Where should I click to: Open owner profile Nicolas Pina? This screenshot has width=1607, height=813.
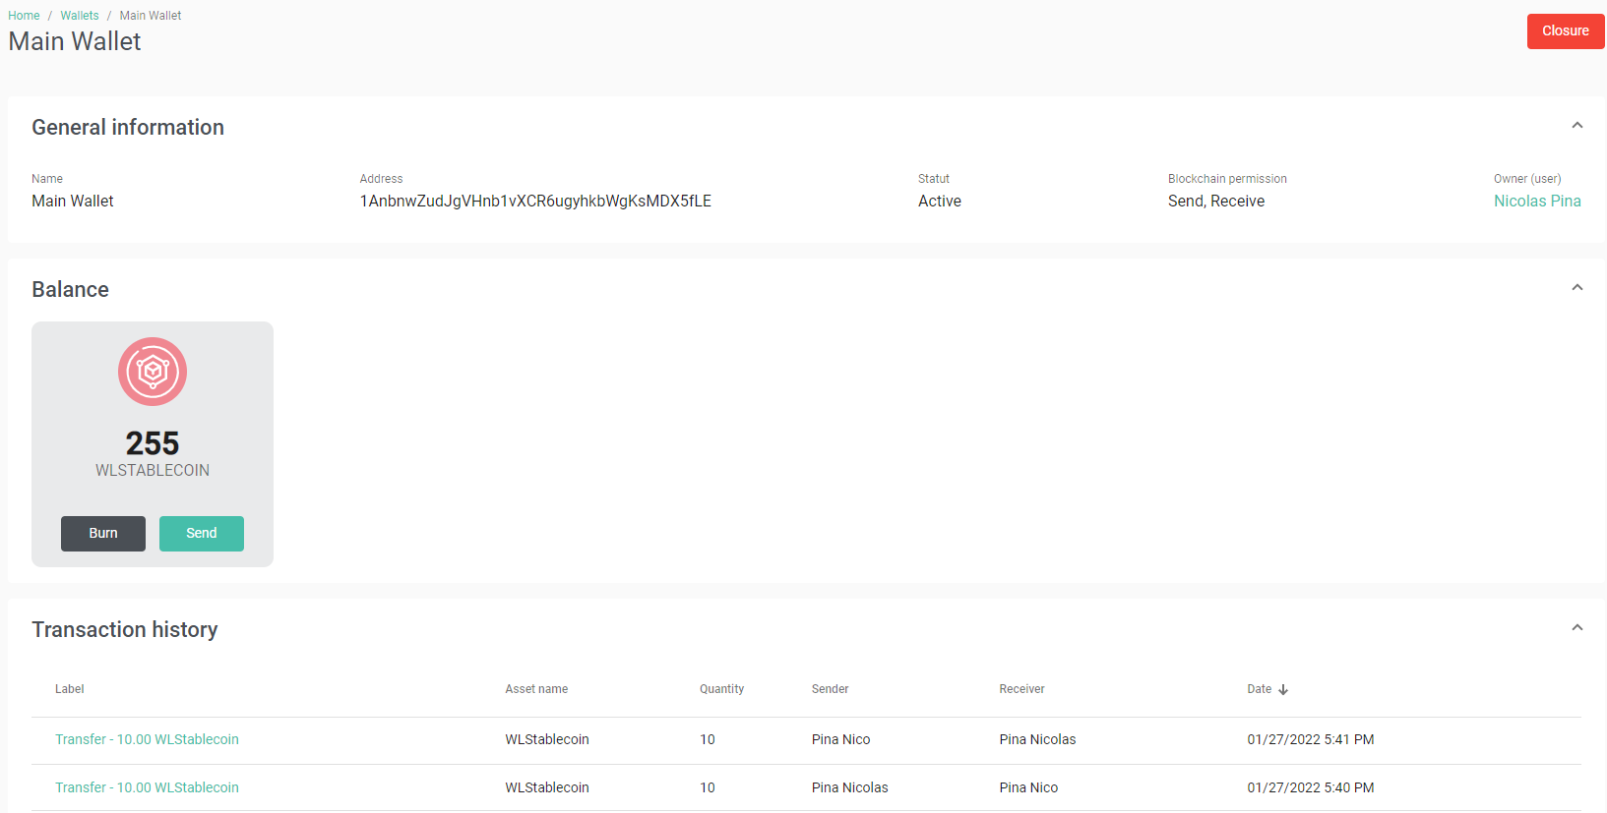point(1537,201)
